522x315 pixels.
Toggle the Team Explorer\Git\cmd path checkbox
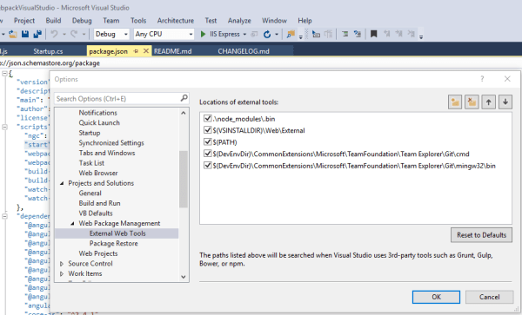207,154
